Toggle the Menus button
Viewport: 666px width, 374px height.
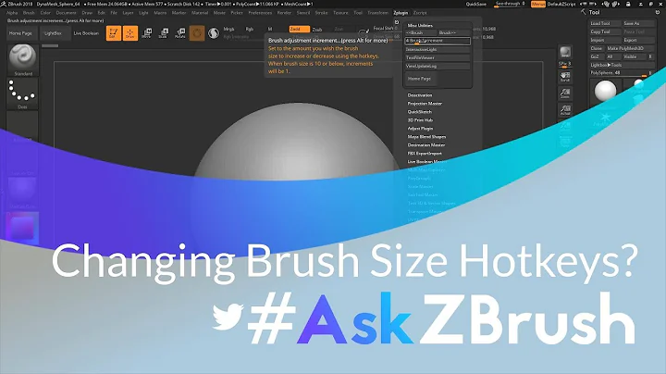pos(538,4)
